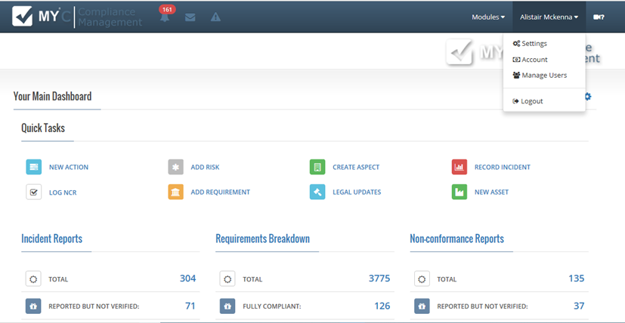Click the New Asset icon
The height and width of the screenshot is (323, 625).
pos(459,192)
